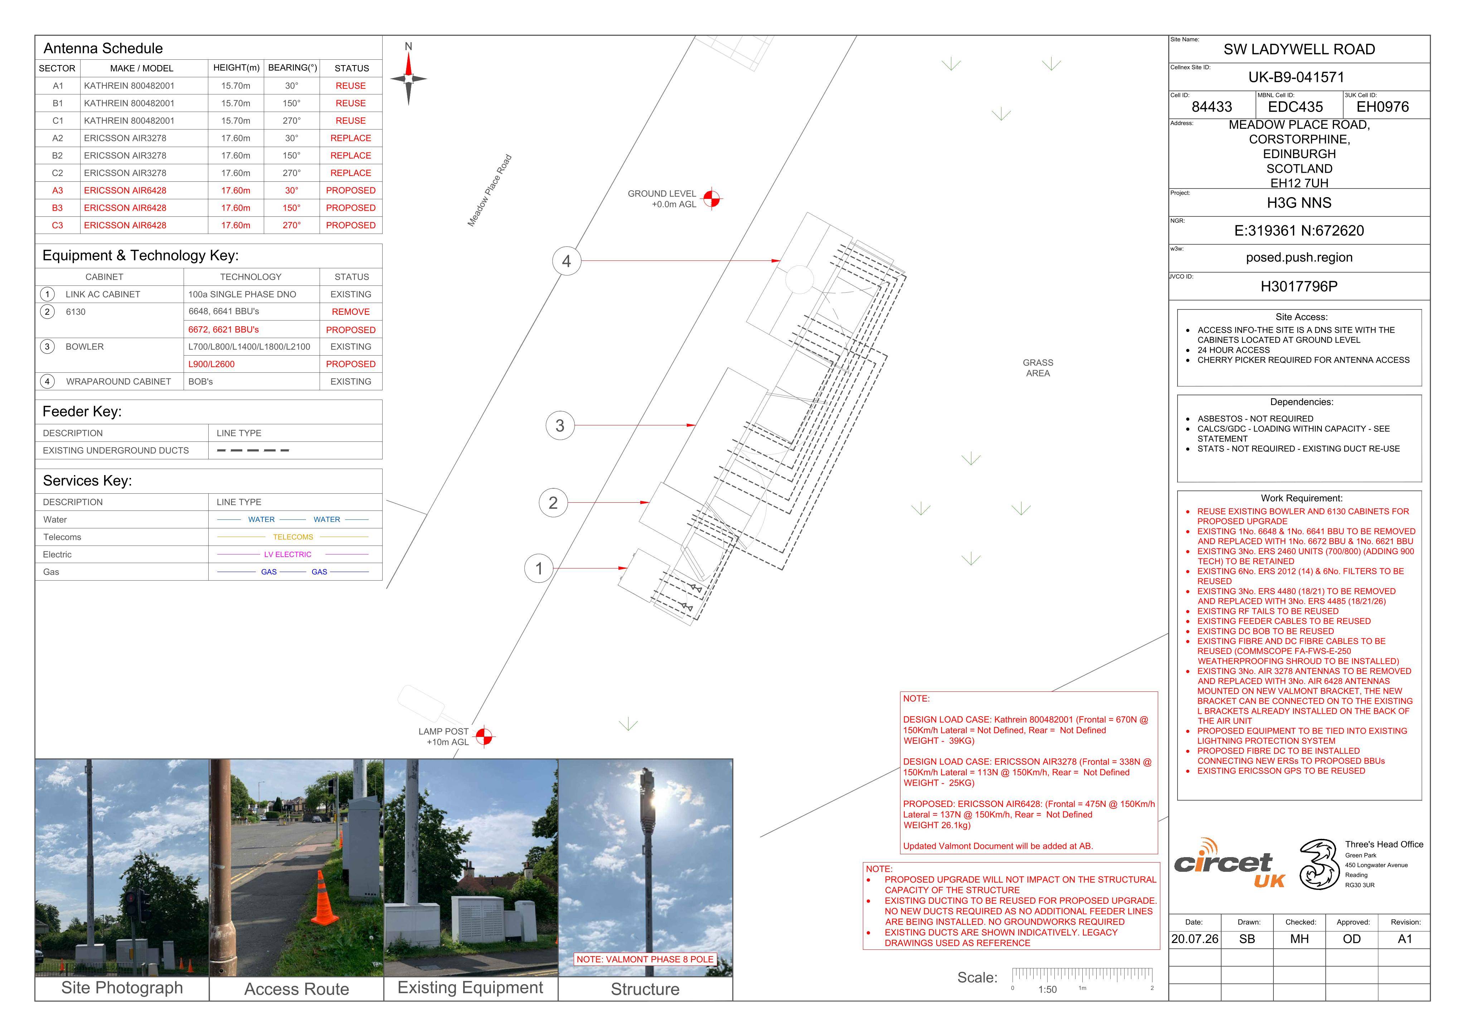Click key circle 1 beside Link AC Cabinet
The width and height of the screenshot is (1466, 1036).
[x=47, y=294]
